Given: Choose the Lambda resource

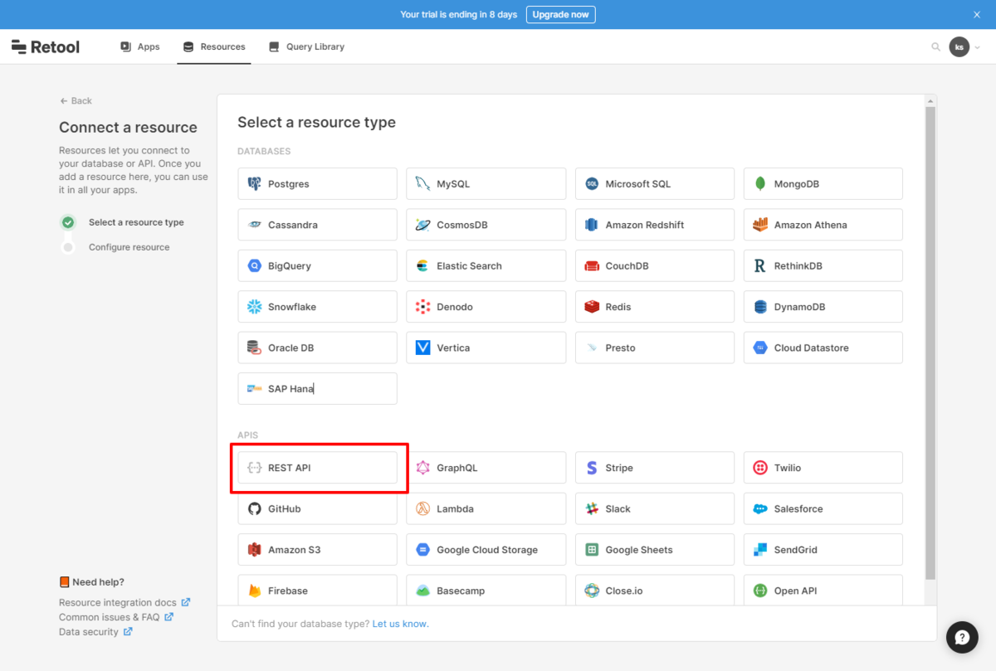Looking at the screenshot, I should tap(486, 509).
